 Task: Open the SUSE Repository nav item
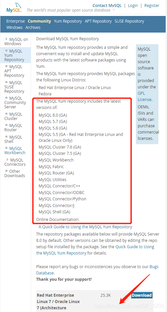pyautogui.click(x=129, y=21)
